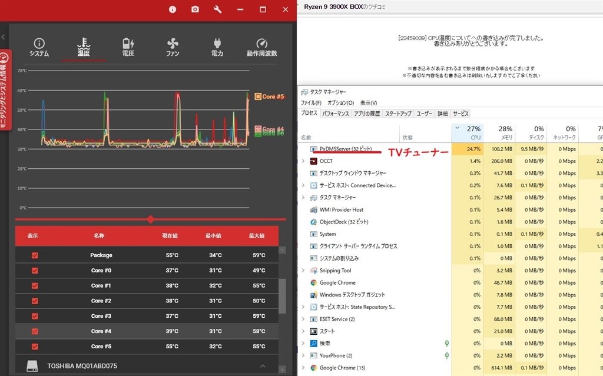Switch to ユーザー tab
Viewport: 603px width, 376px height.
point(424,114)
